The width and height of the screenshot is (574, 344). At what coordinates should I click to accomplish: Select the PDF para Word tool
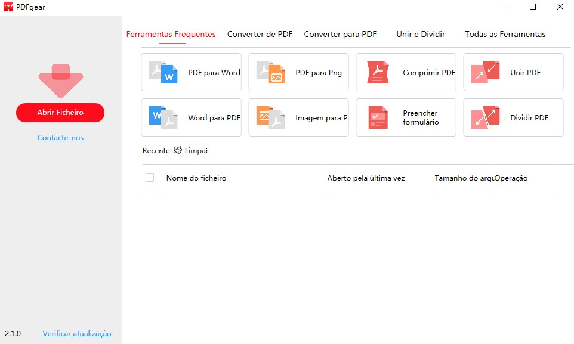[191, 72]
